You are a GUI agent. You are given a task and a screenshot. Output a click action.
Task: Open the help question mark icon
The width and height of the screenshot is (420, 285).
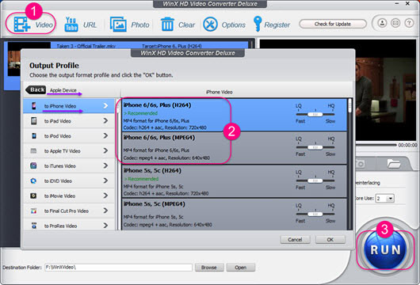pyautogui.click(x=409, y=23)
